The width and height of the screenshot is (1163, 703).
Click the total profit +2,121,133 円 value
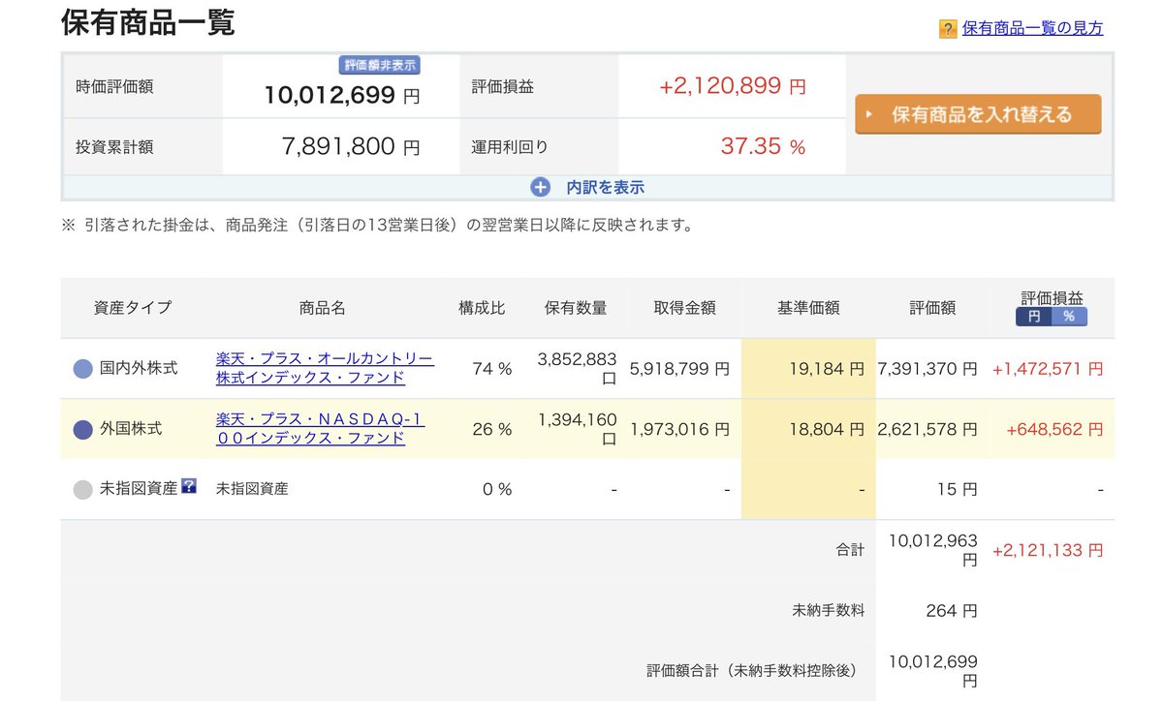pyautogui.click(x=1048, y=550)
